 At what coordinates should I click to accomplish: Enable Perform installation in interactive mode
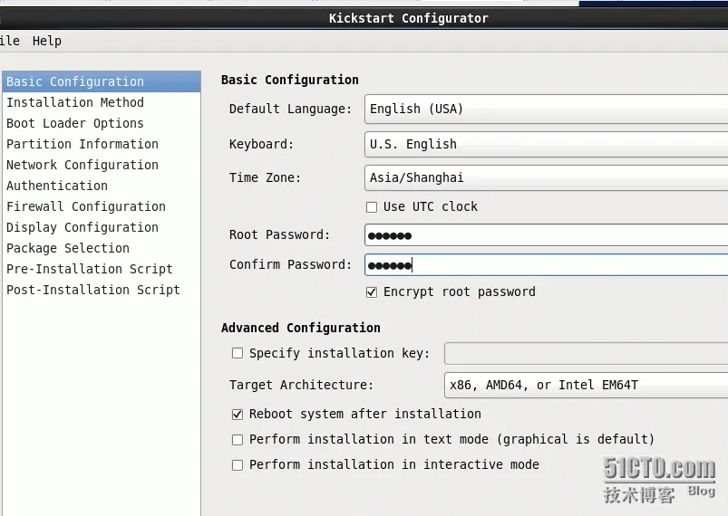(238, 465)
